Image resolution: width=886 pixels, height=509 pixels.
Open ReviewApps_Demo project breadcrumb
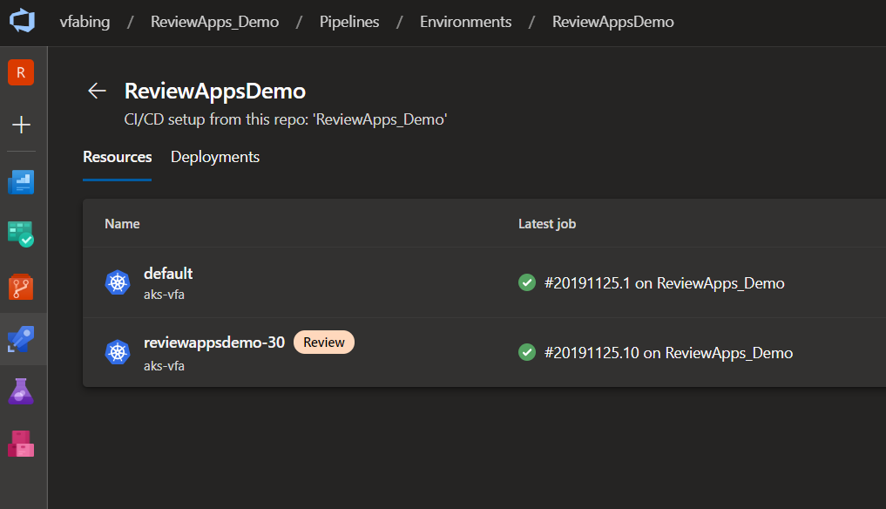pos(214,22)
